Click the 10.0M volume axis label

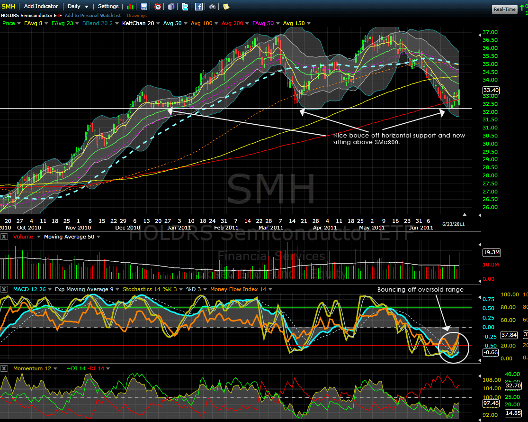pos(491,265)
